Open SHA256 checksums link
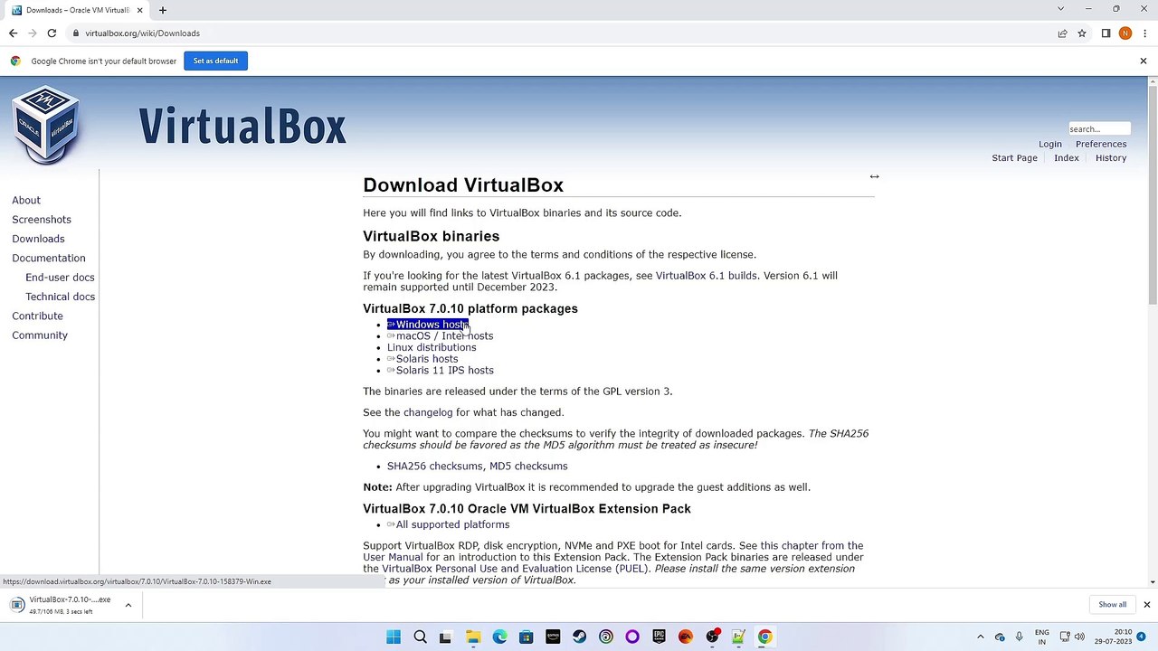 pos(435,467)
